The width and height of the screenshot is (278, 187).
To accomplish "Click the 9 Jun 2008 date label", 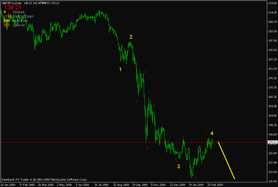I will click(82, 185).
